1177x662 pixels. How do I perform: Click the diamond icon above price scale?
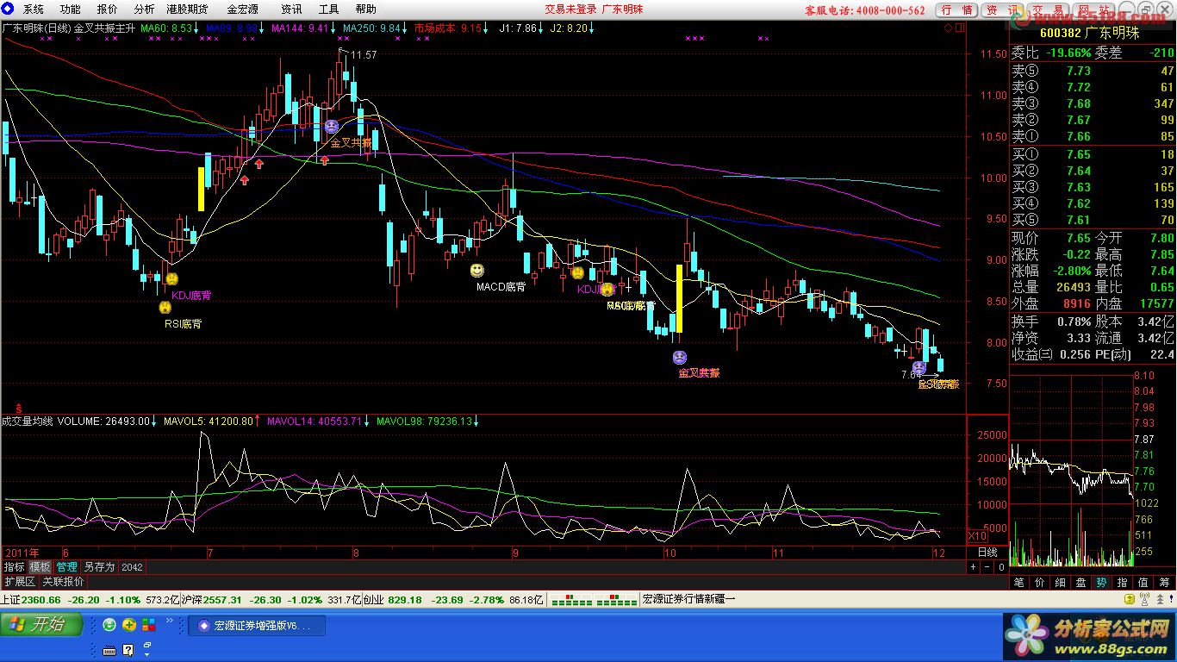pos(948,28)
